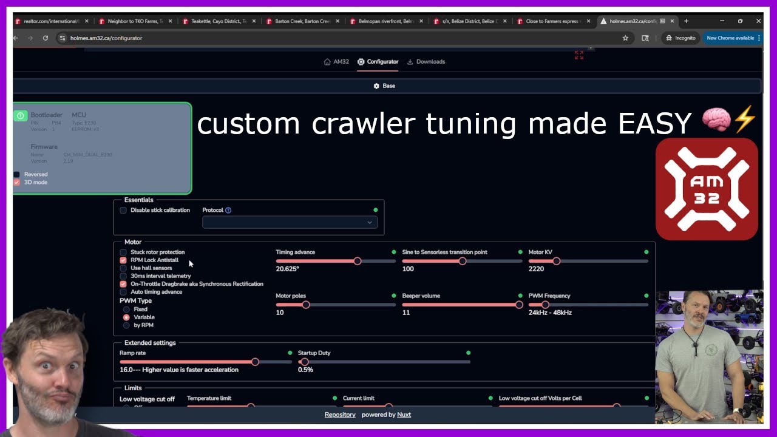Open the Repository link
777x437 pixels.
coord(340,415)
